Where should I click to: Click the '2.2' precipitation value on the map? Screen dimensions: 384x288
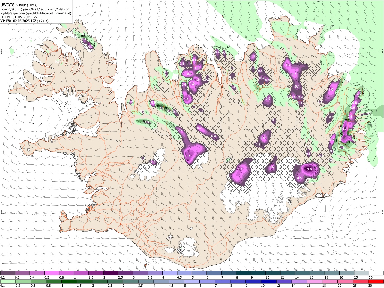pos(344,128)
